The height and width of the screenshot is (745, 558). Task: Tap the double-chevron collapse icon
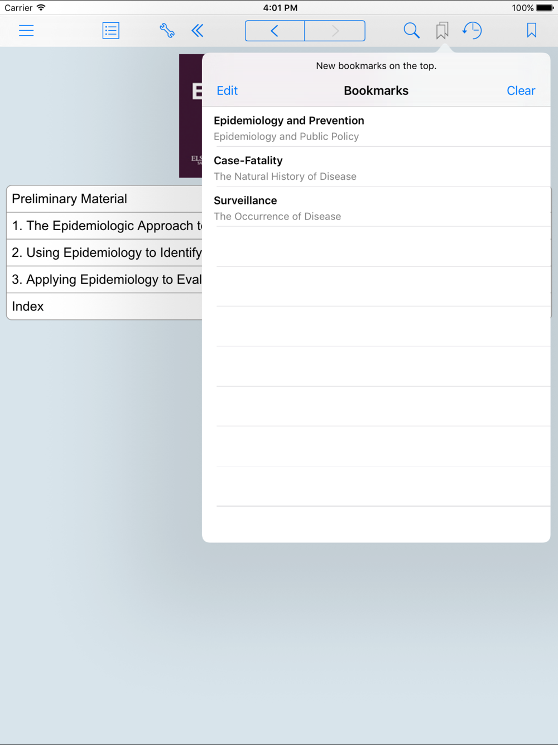coord(197,31)
